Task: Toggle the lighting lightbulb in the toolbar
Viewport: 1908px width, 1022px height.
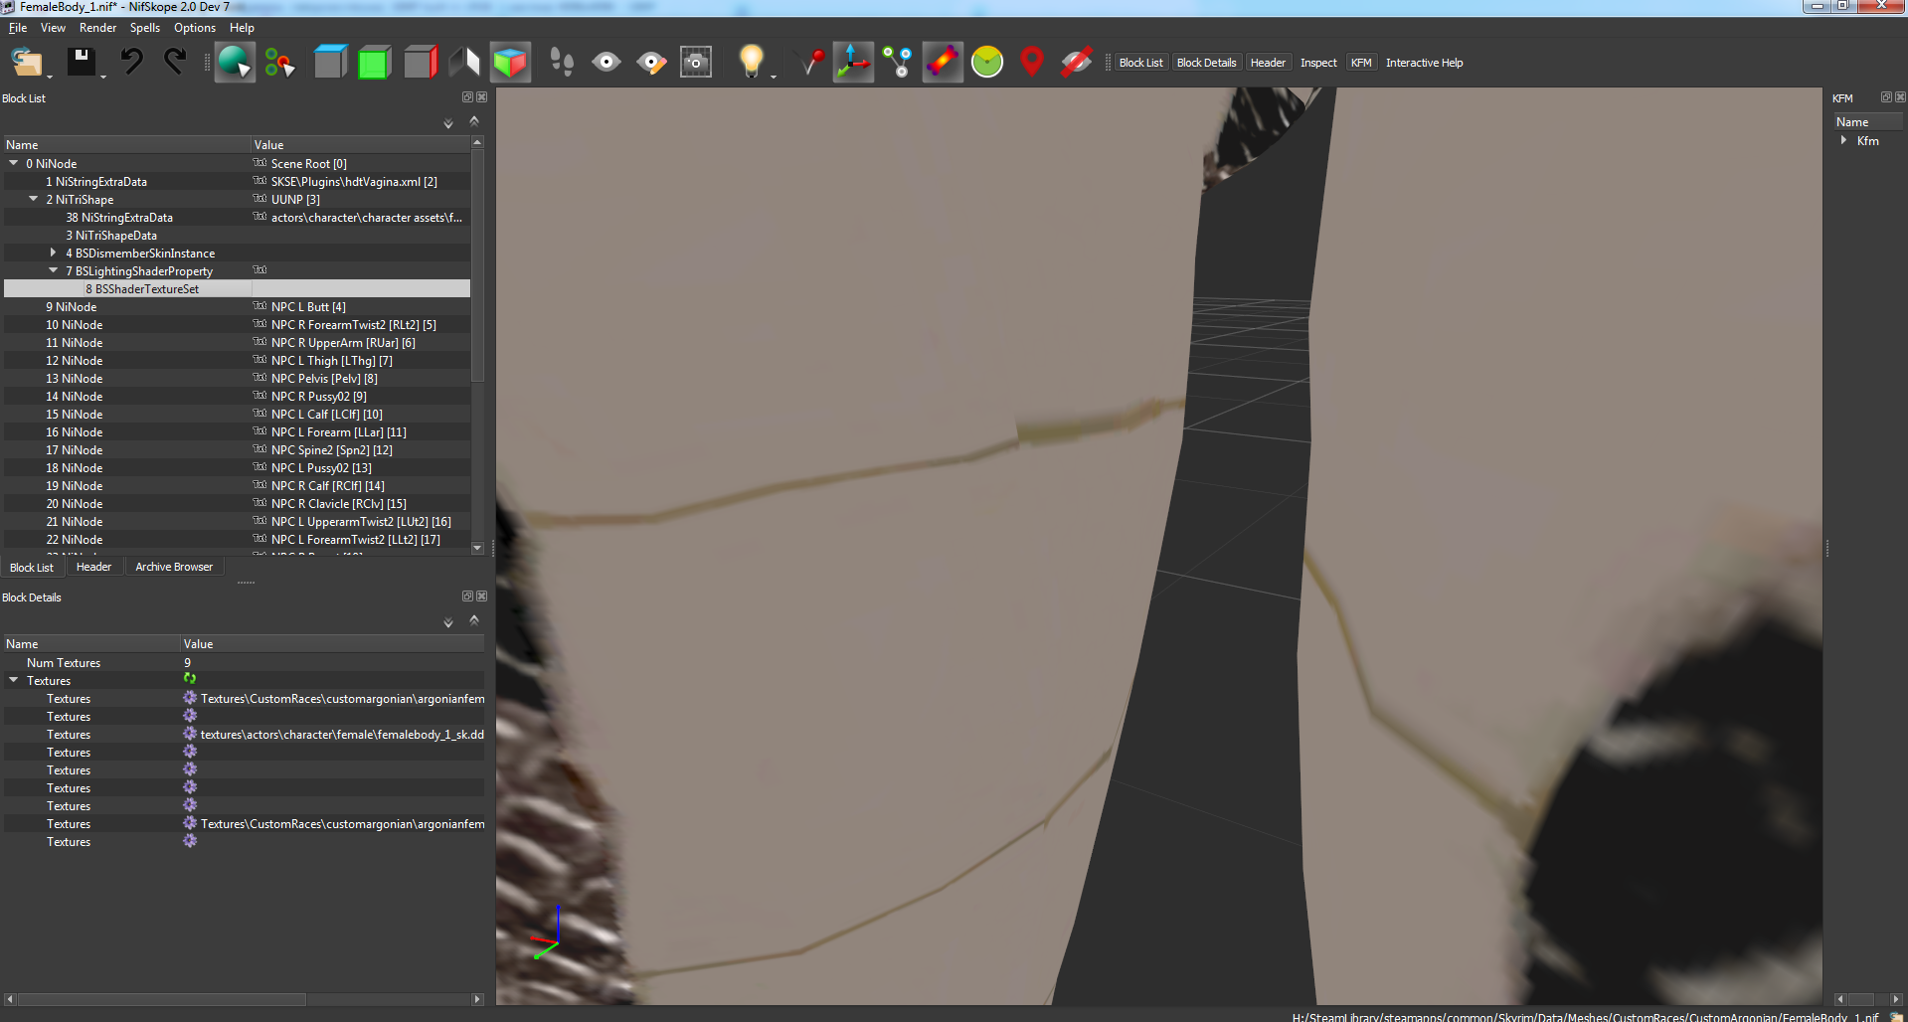Action: point(751,61)
